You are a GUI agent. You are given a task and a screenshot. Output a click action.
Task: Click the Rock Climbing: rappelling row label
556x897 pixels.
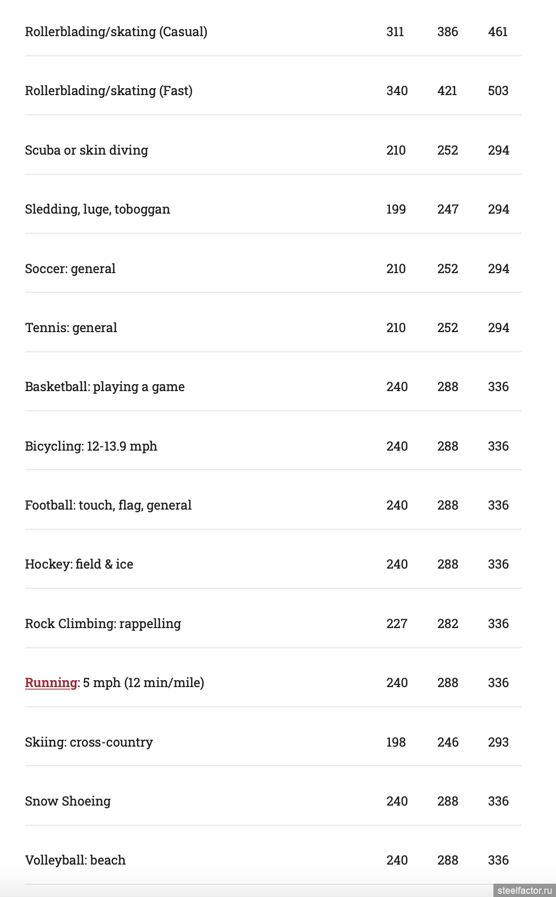pos(103,624)
